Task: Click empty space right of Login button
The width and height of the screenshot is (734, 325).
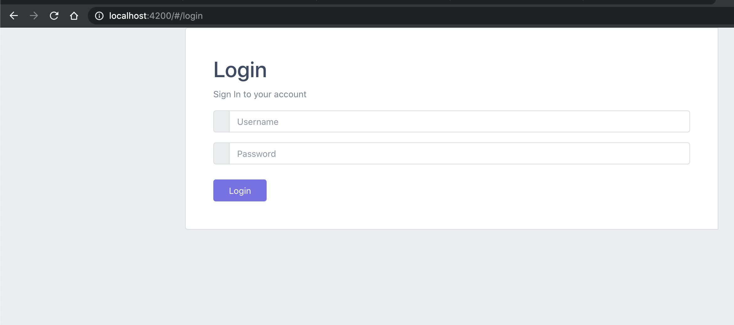Action: click(x=471, y=190)
